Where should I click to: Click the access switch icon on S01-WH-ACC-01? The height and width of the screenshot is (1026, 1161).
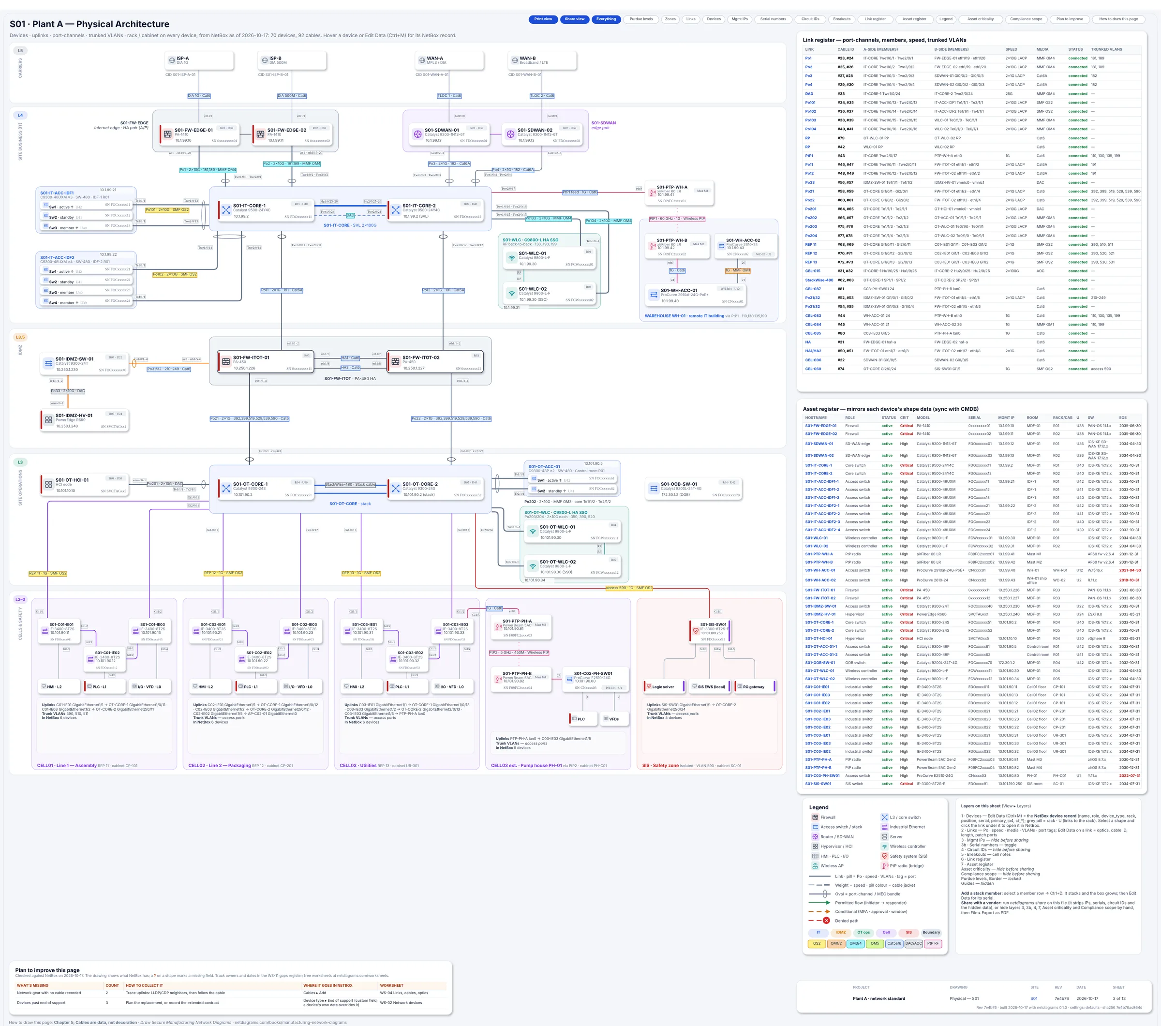click(653, 294)
